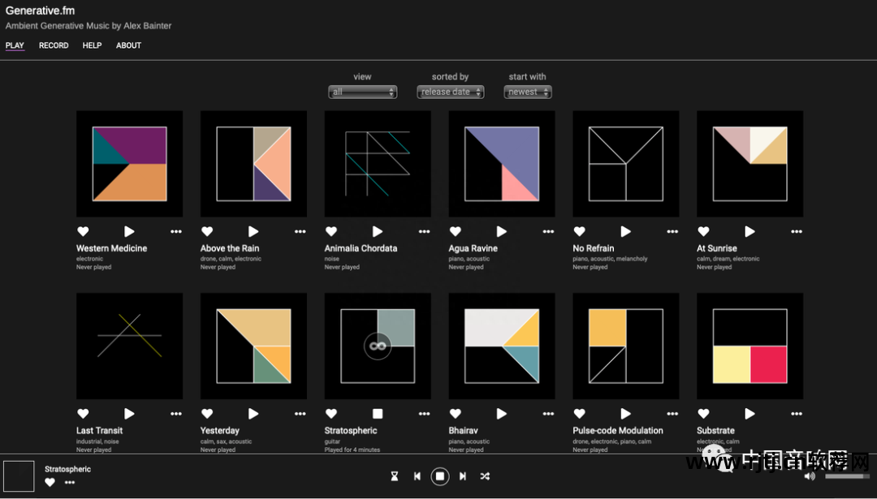Go to the previous track
Viewport: 877px width, 499px height.
(x=417, y=476)
